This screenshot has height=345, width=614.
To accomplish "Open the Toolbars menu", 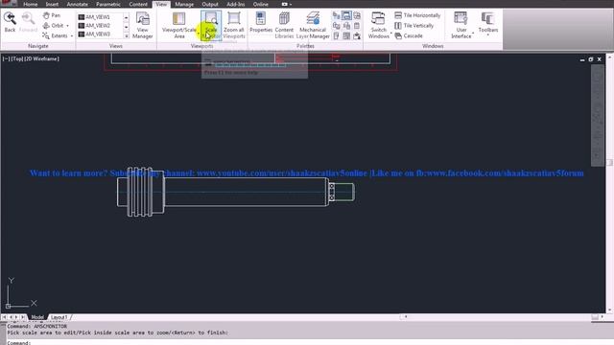I will click(488, 23).
